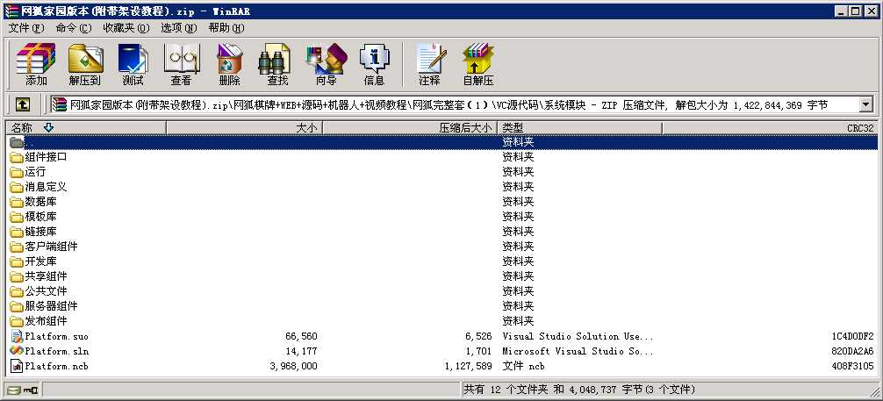
Task: Sort by 名称 column header
Action: (86, 128)
